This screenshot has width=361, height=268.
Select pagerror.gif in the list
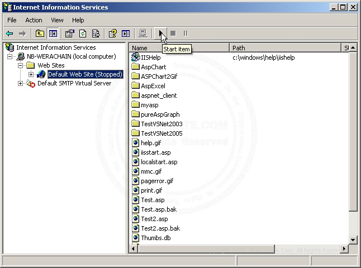pos(157,181)
